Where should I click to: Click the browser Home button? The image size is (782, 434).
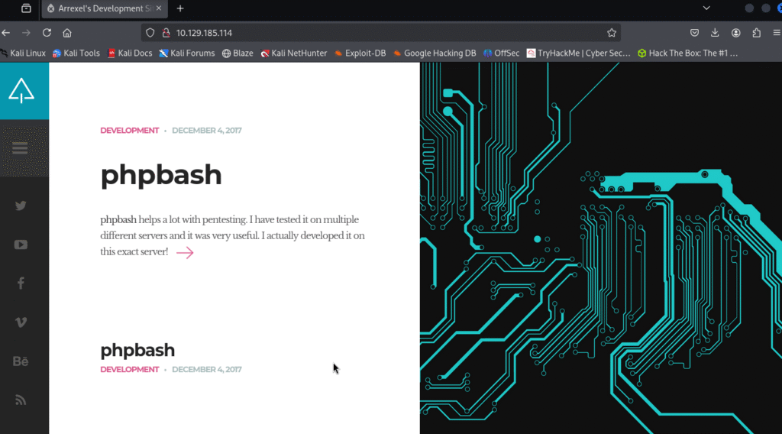pos(67,33)
